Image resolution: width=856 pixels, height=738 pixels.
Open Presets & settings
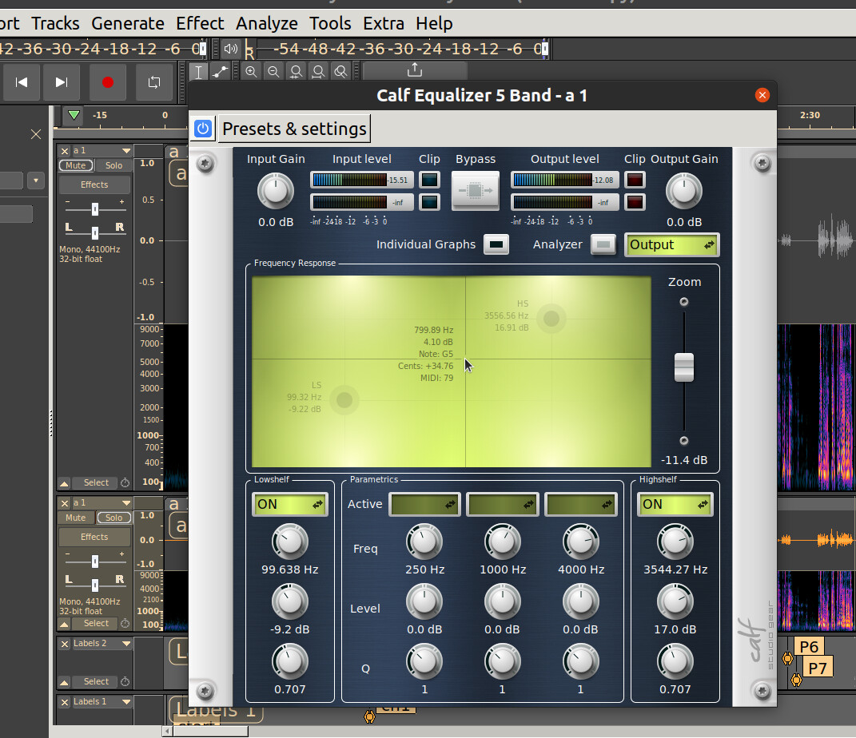coord(294,129)
